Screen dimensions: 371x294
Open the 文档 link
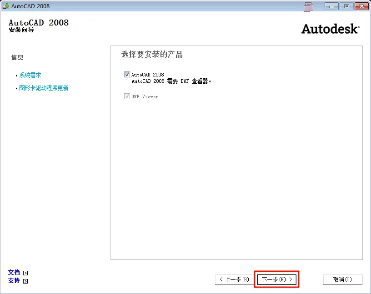click(14, 272)
